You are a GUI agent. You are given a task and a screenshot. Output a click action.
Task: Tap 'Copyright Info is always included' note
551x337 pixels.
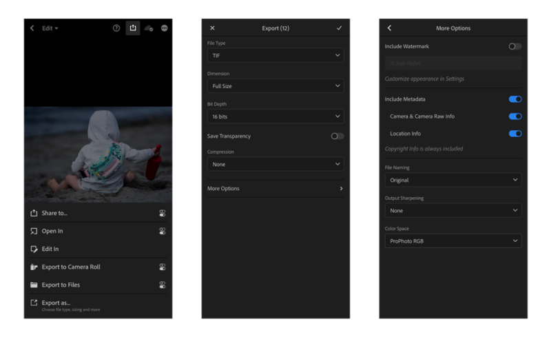coord(424,149)
